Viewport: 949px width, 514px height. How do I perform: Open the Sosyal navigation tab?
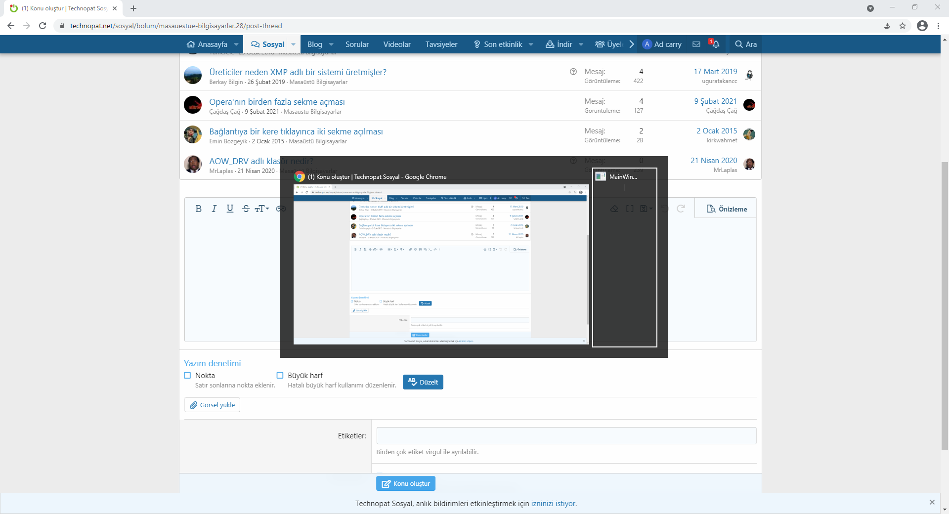point(267,44)
